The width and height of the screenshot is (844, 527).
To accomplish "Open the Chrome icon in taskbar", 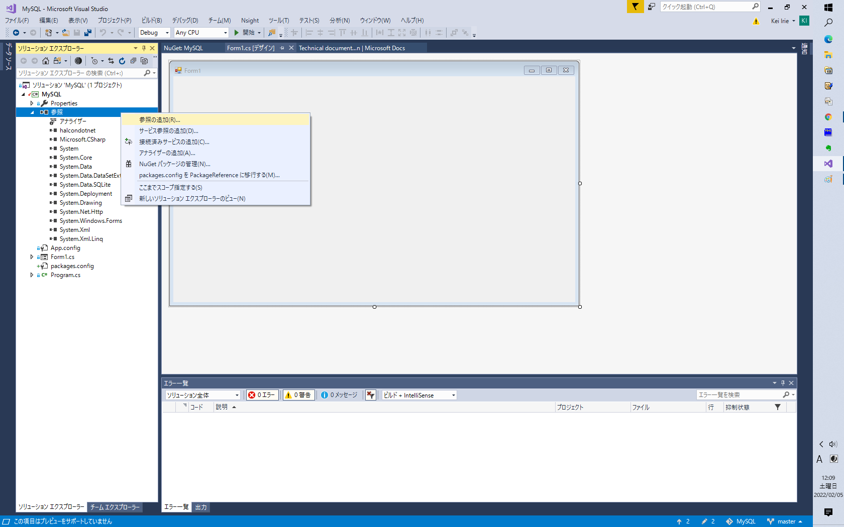I will point(828,117).
